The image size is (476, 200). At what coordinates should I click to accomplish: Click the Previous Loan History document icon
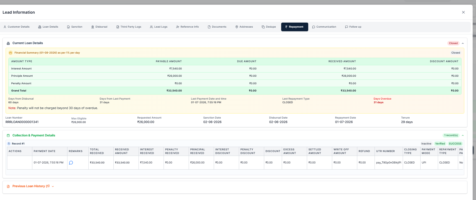click(x=8, y=186)
